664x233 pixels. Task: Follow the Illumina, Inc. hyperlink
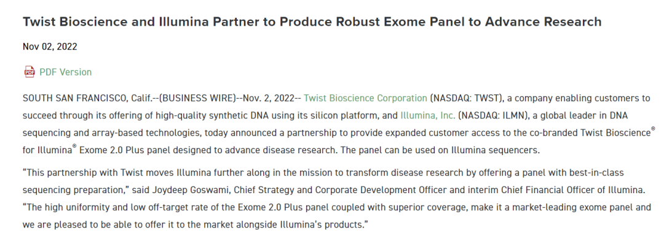428,116
